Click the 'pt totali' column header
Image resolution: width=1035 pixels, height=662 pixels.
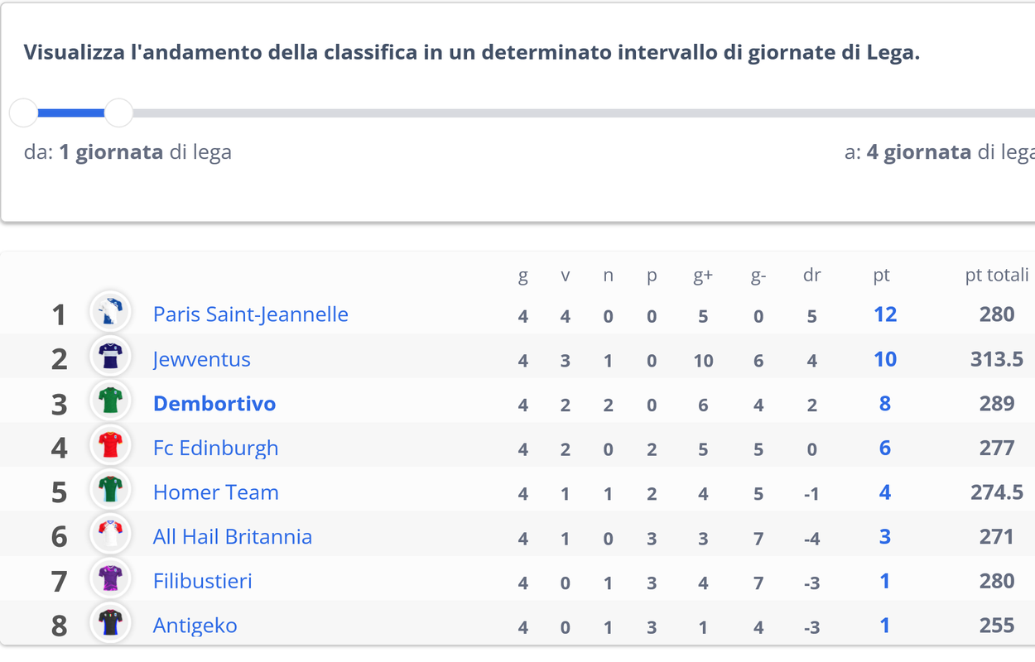997,275
